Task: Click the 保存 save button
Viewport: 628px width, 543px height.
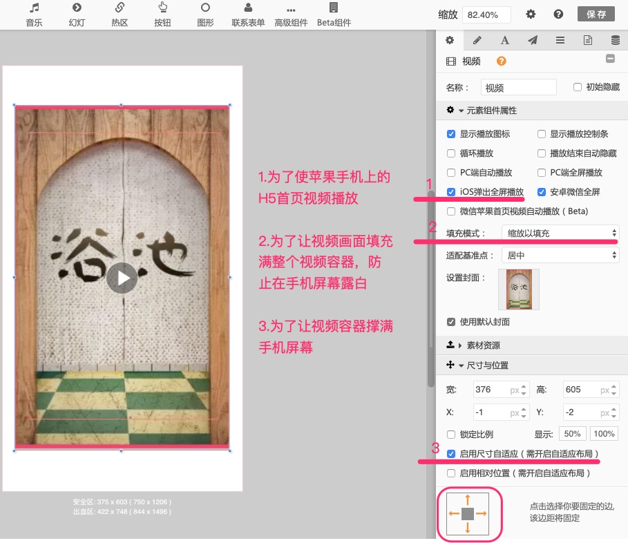Action: pyautogui.click(x=596, y=15)
